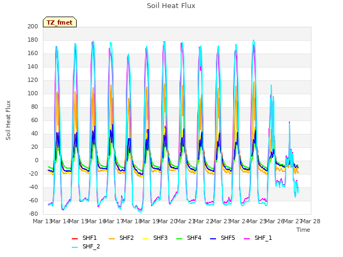
Task: Click the -20 y-axis tick label
Action: coord(33,173)
